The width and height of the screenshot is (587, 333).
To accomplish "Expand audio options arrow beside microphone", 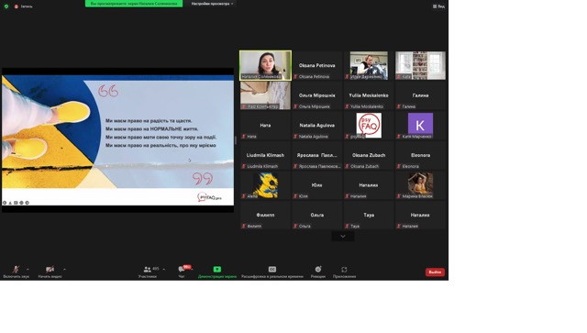I will click(x=28, y=270).
